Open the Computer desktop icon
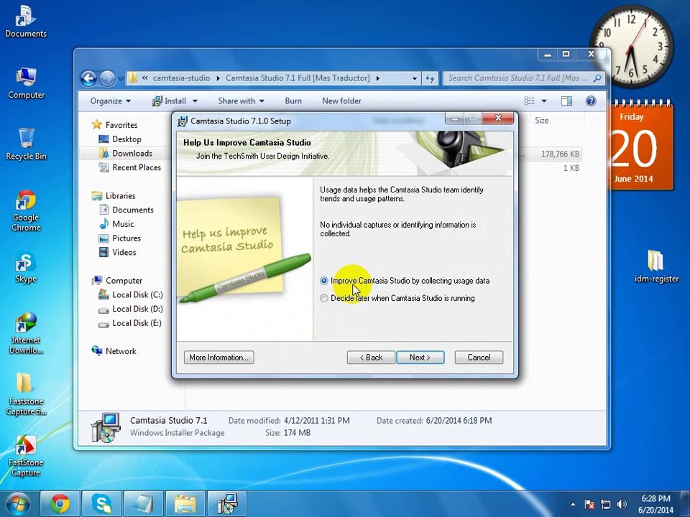The height and width of the screenshot is (517, 690). [26, 83]
